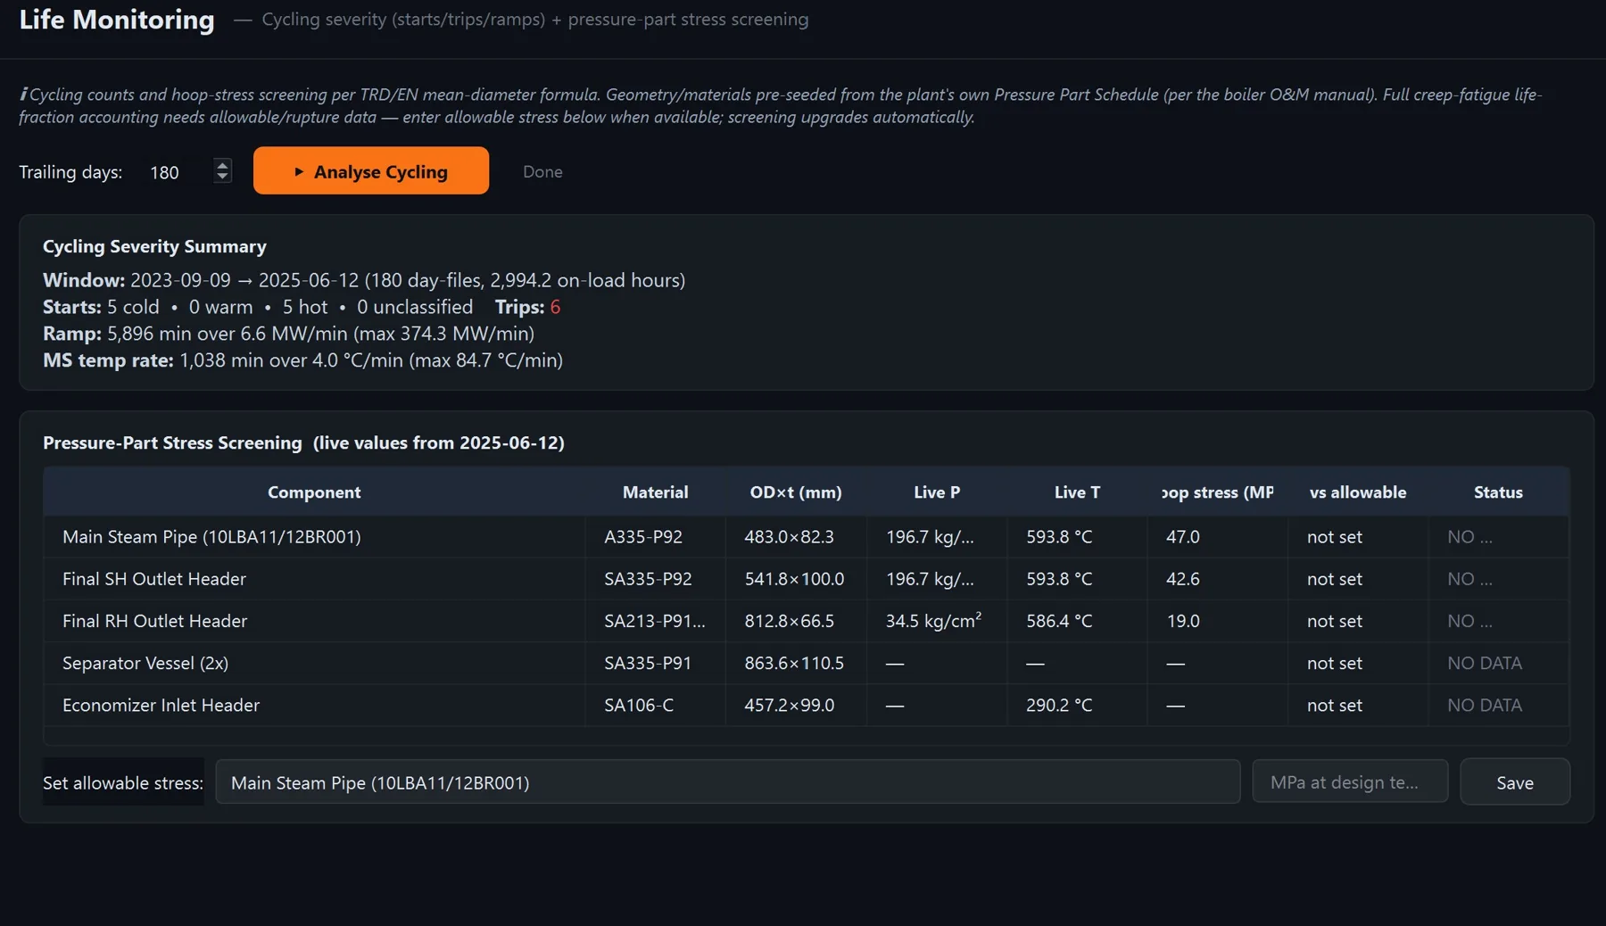Select the Economizer Inlet Header row

coord(806,705)
